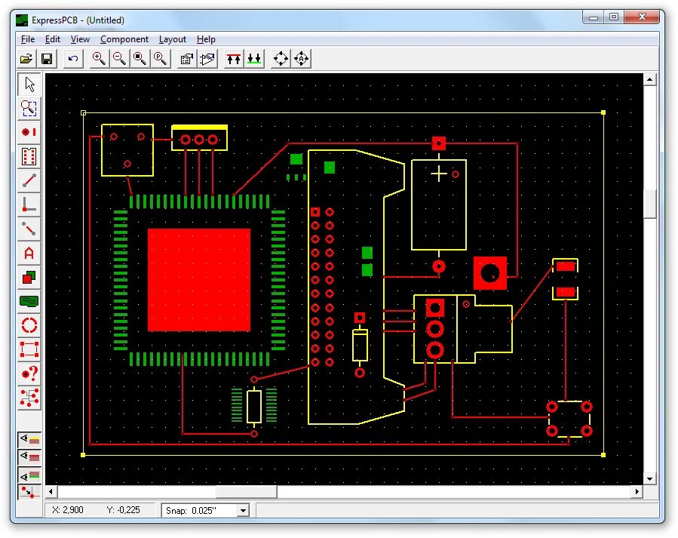678x538 pixels.
Task: Toggle the snap-to-grid button at sidebar bottom
Action: [x=29, y=492]
